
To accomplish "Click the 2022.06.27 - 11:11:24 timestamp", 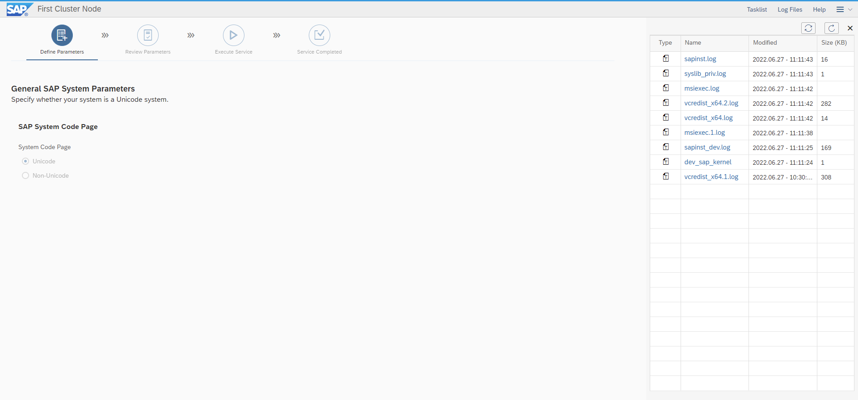I will tap(782, 162).
